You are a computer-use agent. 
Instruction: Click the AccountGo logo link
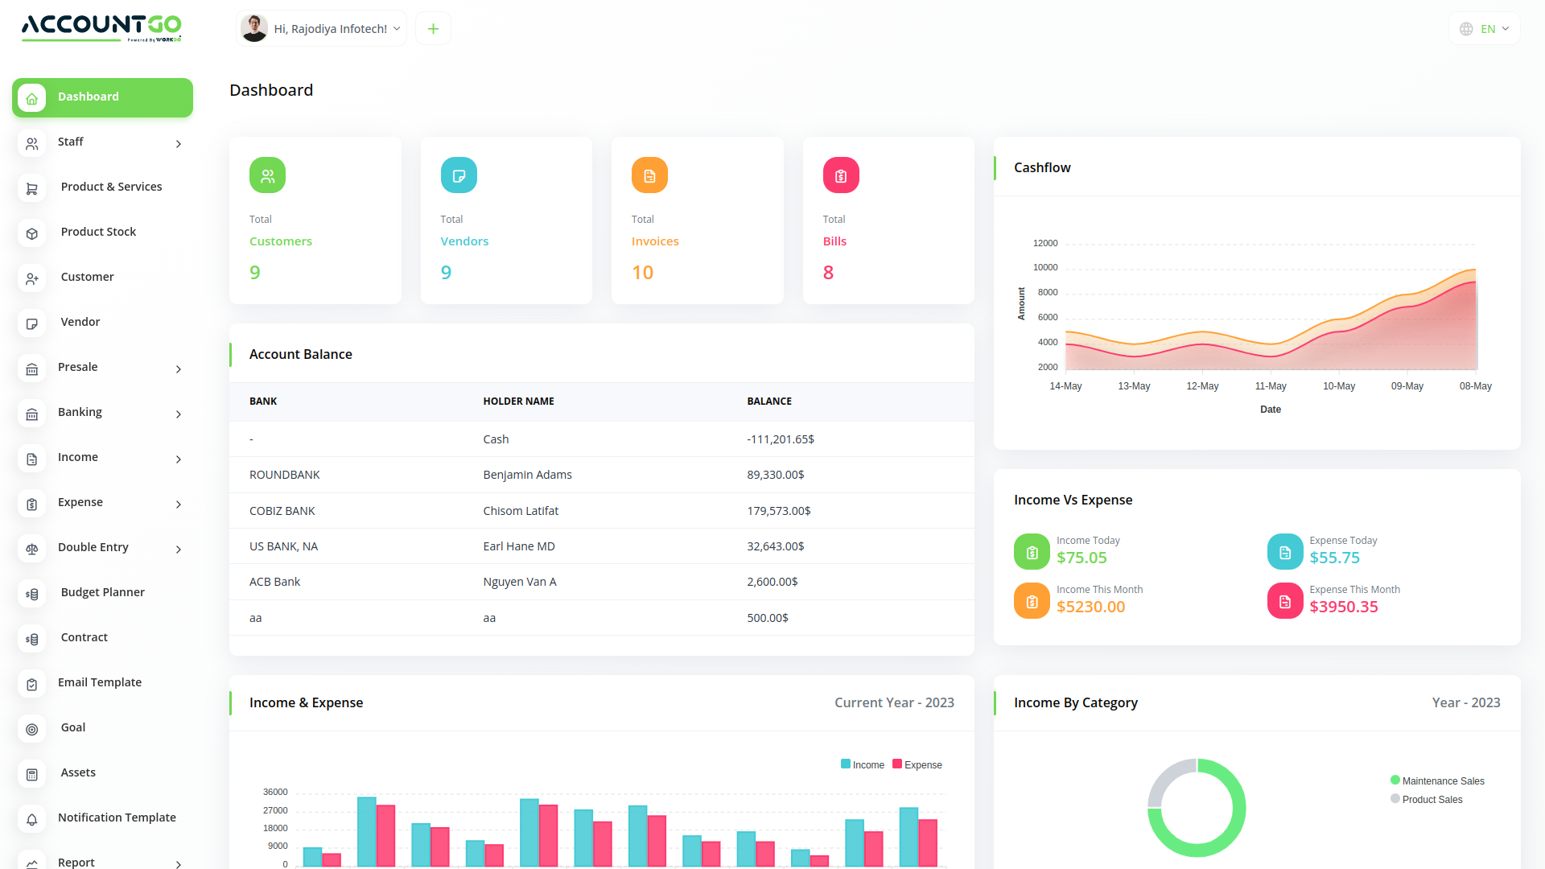pyautogui.click(x=101, y=27)
